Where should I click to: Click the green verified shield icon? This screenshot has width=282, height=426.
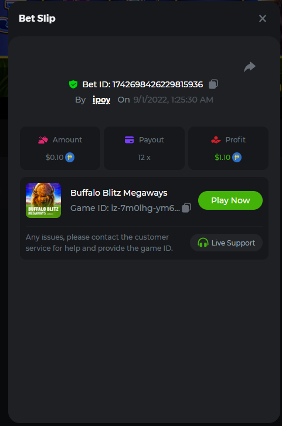click(73, 84)
